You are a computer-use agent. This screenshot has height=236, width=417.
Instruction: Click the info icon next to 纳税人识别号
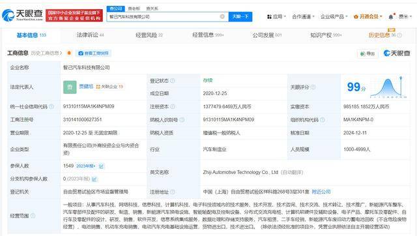[x=182, y=120]
